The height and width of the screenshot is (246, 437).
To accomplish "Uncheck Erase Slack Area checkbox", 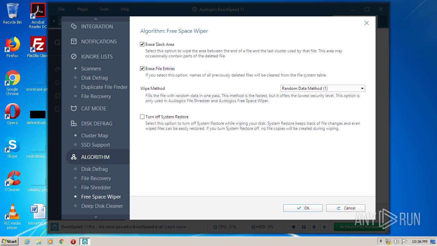I will tap(142, 44).
